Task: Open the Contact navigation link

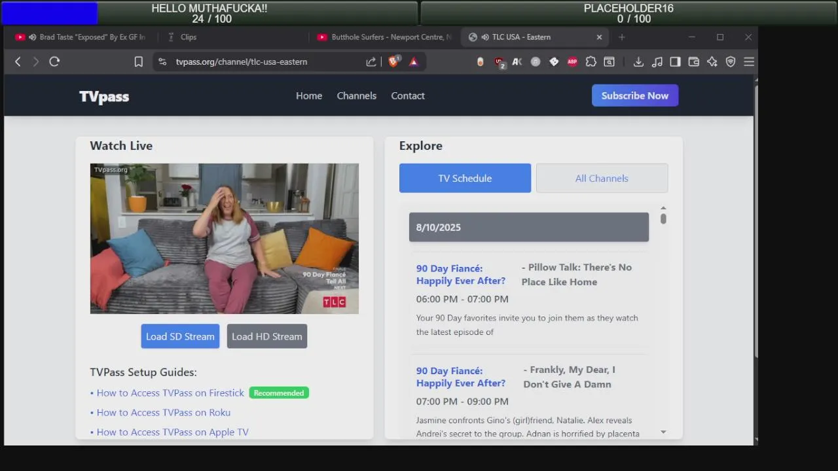Action: (408, 96)
